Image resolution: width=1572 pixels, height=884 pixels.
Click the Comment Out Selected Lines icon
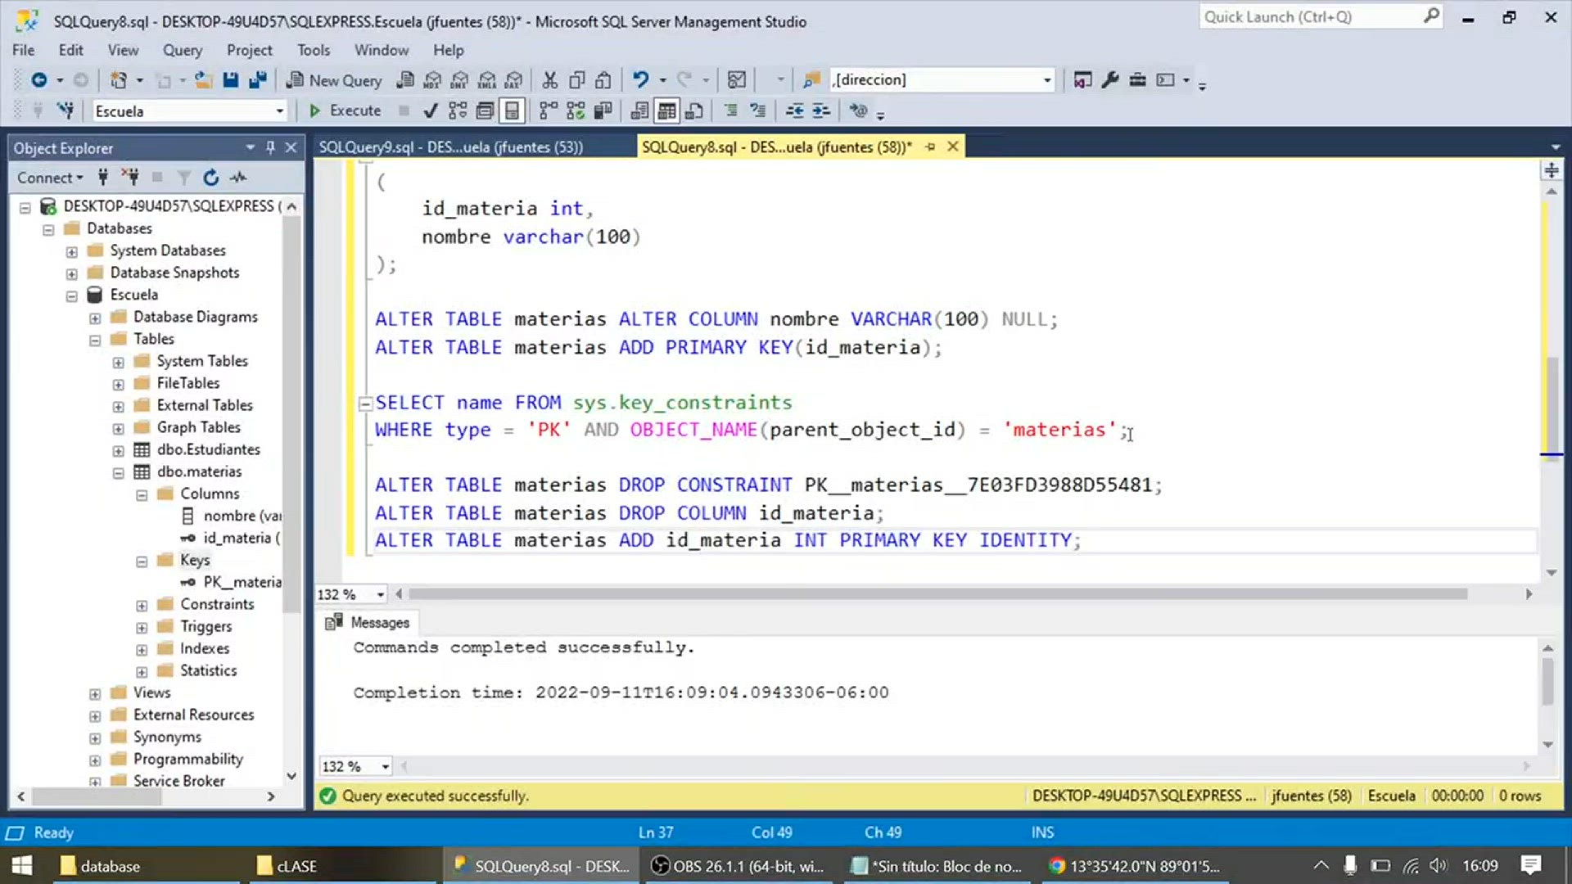pyautogui.click(x=730, y=110)
